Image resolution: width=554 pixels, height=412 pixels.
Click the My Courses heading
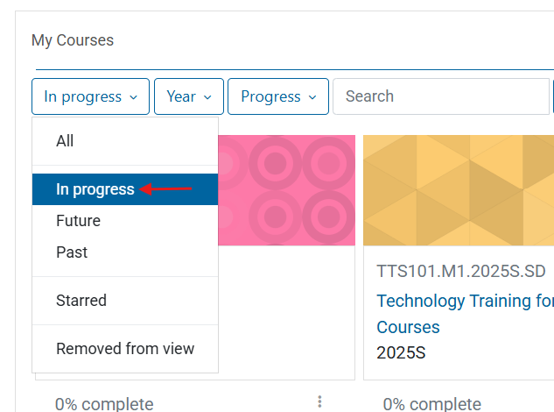click(x=73, y=40)
